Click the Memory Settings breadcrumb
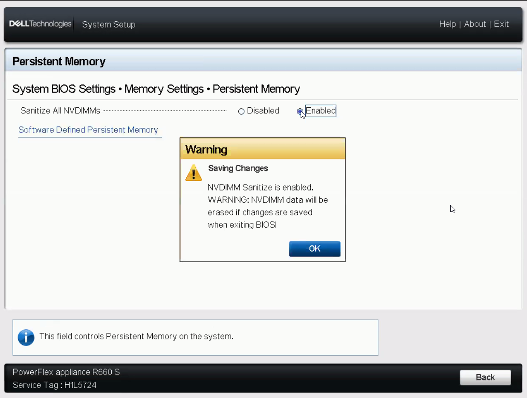Viewport: 527px width, 398px height. click(x=164, y=89)
